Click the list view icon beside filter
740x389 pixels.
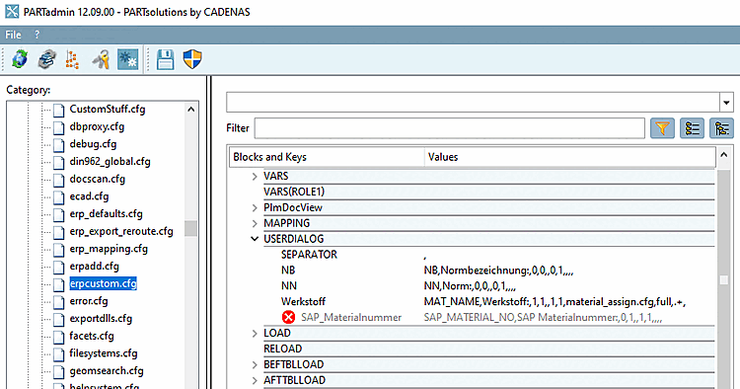click(x=692, y=128)
